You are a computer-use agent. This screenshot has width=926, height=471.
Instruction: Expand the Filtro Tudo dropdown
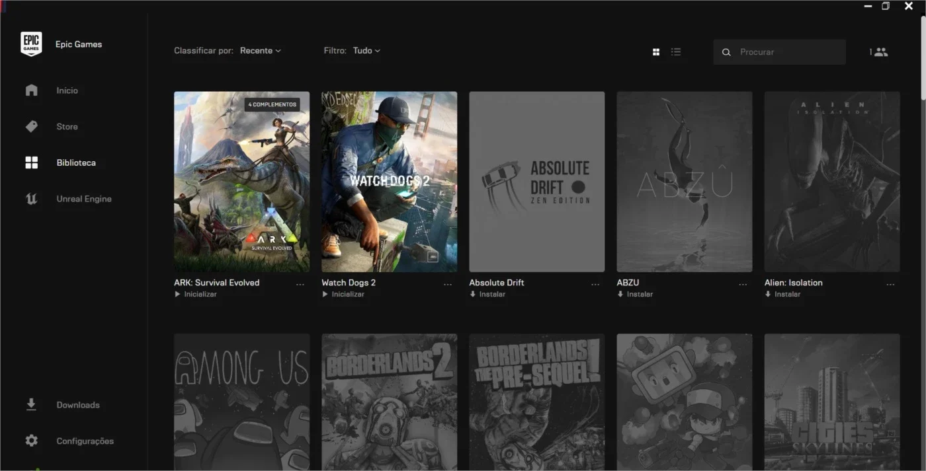pos(366,51)
